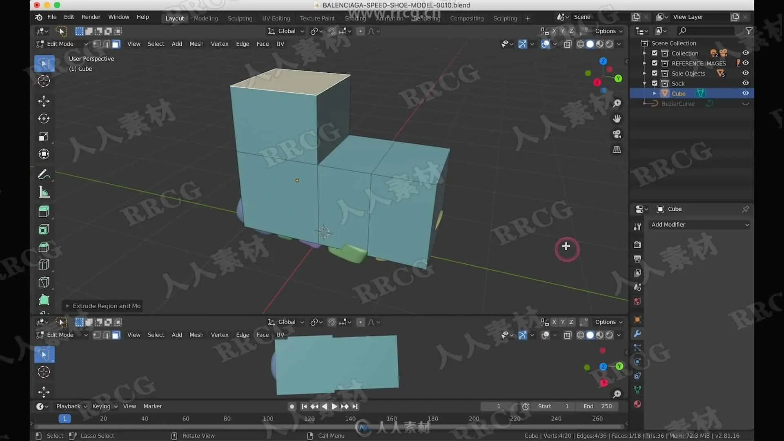Open the Modifiers wrench properties tab
The image size is (784, 441).
pyautogui.click(x=637, y=334)
